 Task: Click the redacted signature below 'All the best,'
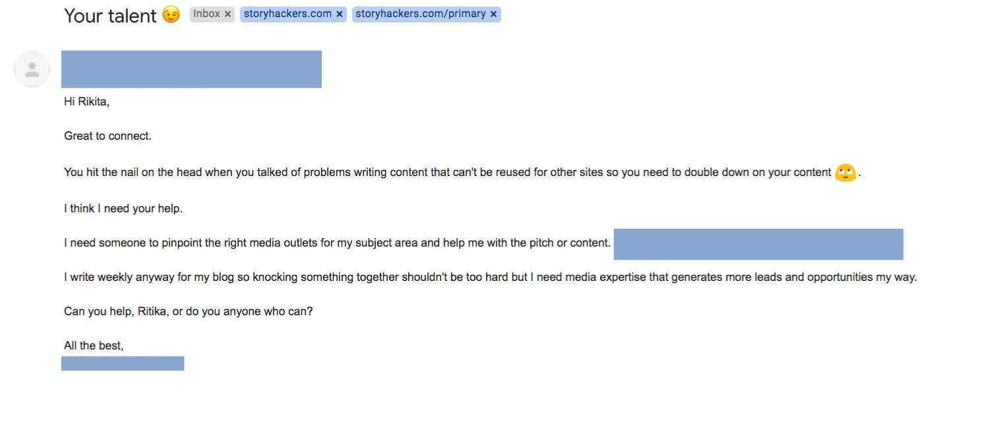(x=123, y=363)
